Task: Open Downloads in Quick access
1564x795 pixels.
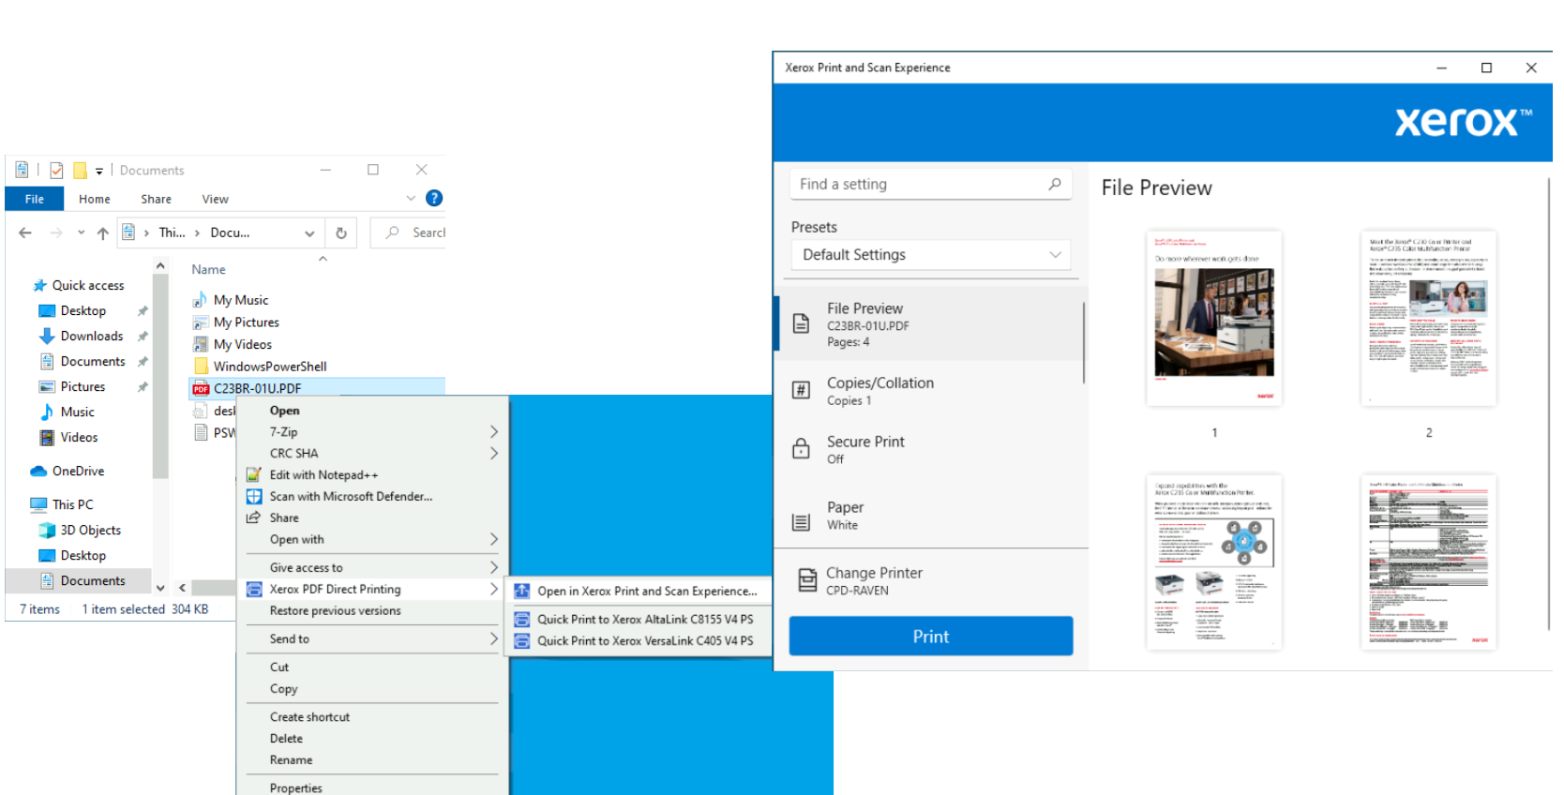Action: tap(92, 336)
